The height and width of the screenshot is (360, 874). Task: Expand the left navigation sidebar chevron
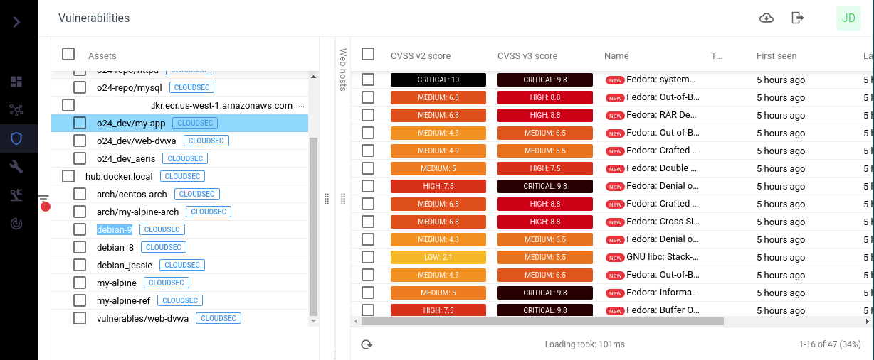point(16,21)
